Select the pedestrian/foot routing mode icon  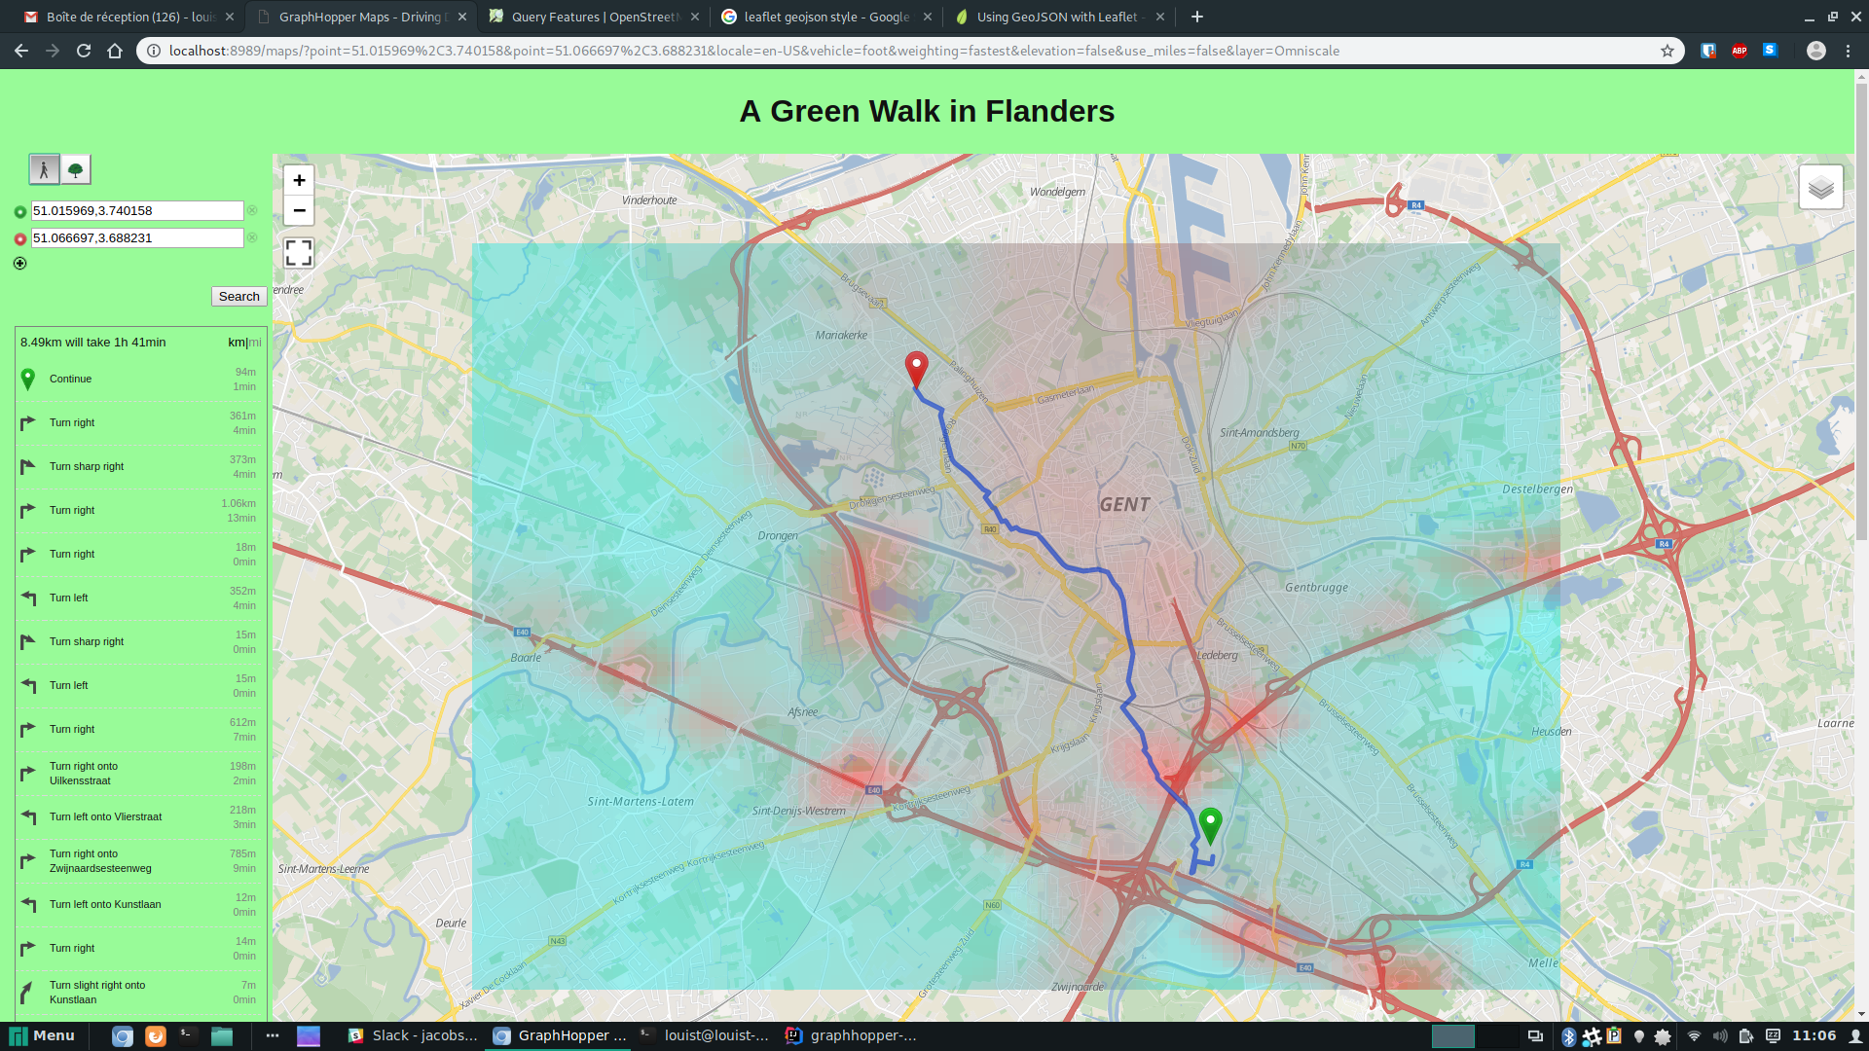point(45,168)
